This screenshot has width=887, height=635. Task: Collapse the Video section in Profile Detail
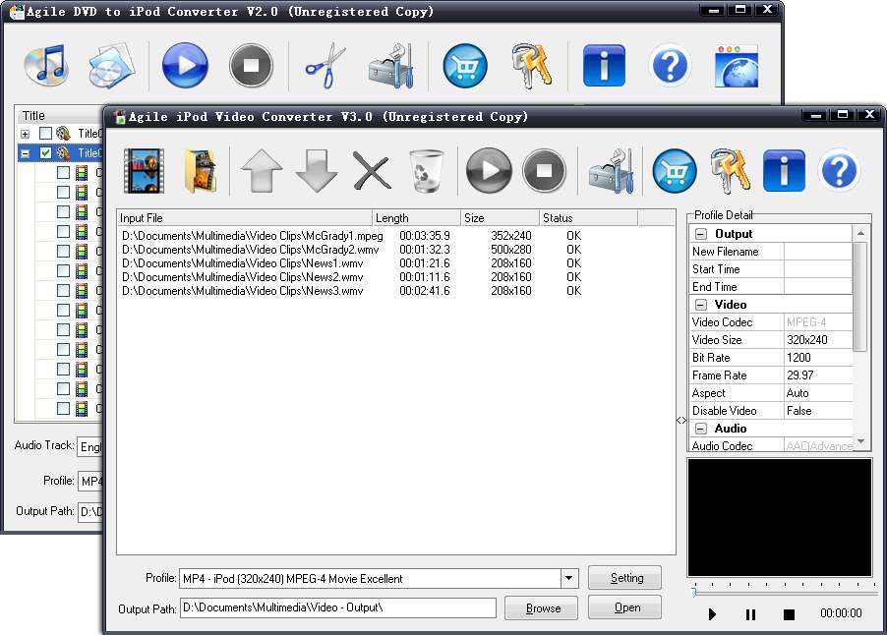[701, 304]
